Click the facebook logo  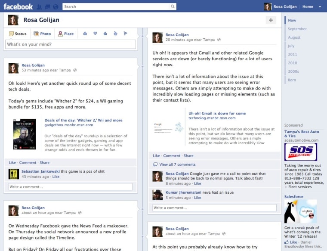click(18, 7)
